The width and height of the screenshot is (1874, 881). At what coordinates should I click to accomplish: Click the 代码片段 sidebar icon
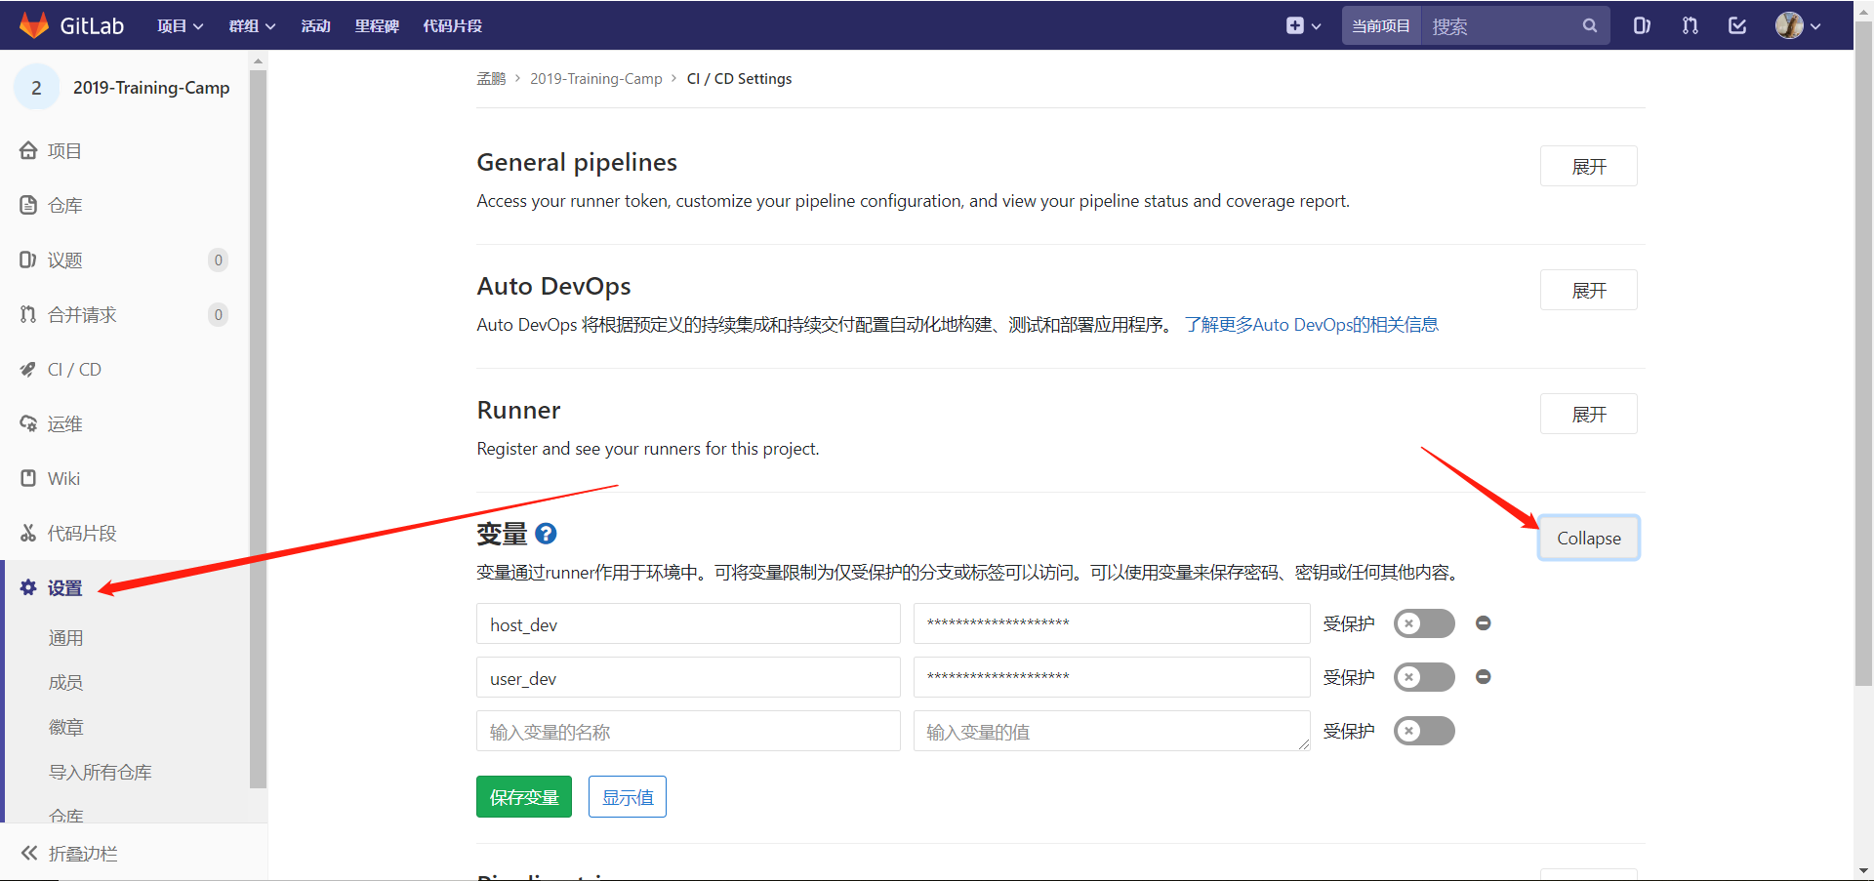click(x=84, y=533)
